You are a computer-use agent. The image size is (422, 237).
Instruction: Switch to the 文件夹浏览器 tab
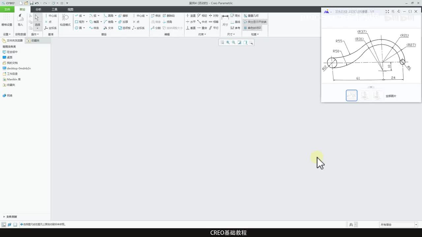13,40
